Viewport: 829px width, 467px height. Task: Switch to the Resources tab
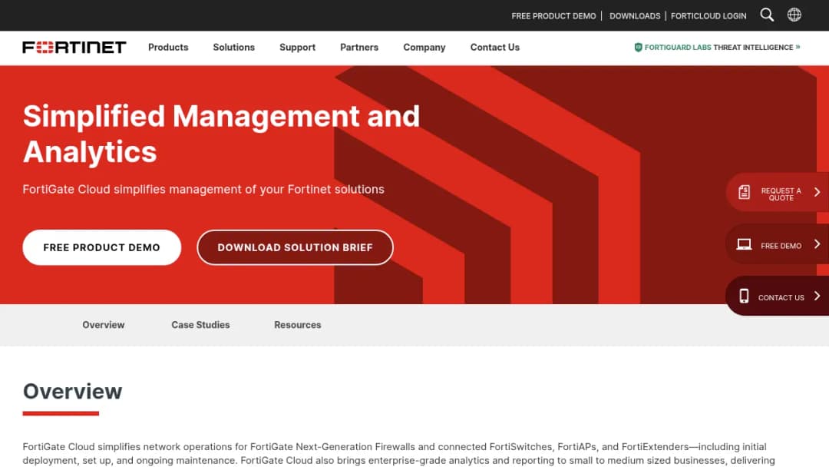click(x=298, y=325)
